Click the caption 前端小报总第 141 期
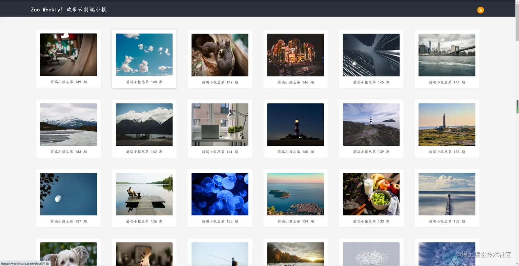Viewport: 519px width, 266px height. pos(220,152)
